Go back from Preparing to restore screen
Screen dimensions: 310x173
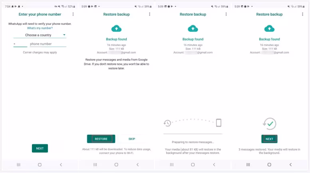coord(214,165)
